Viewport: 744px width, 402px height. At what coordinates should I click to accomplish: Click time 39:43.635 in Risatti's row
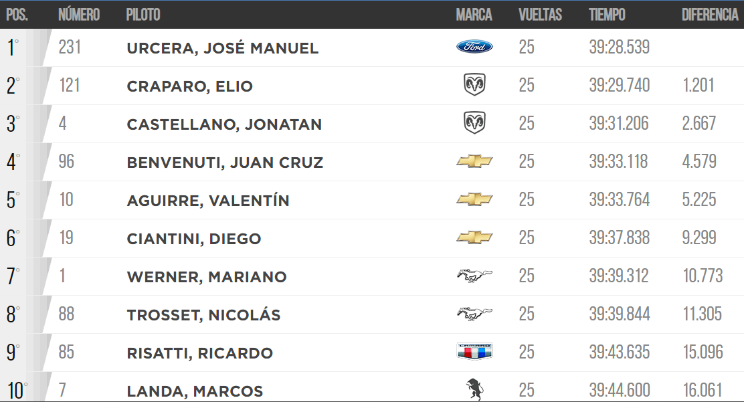[x=619, y=352]
